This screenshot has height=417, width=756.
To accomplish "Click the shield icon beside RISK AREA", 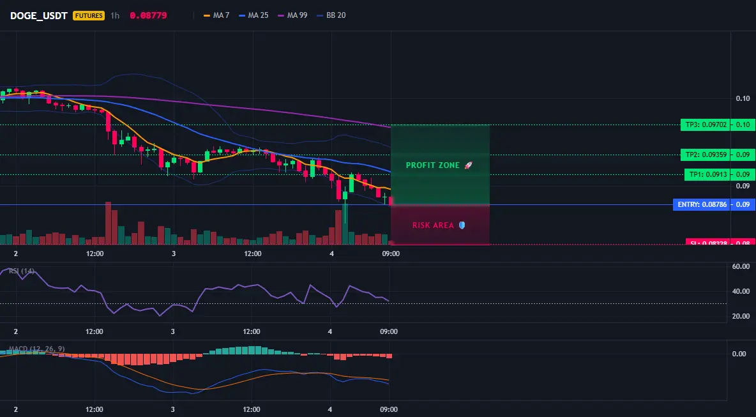I will [462, 225].
